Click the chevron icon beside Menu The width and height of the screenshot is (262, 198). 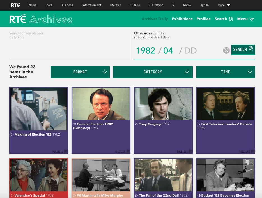tap(252, 19)
